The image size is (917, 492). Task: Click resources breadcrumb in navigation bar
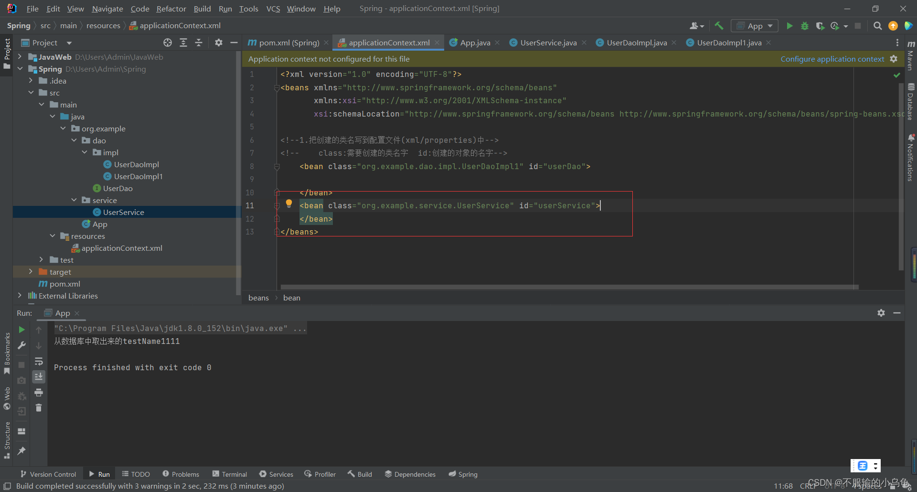click(x=103, y=26)
